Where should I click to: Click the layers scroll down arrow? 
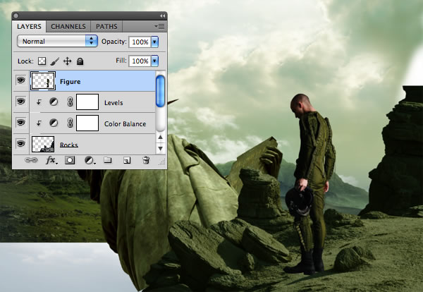[160, 148]
